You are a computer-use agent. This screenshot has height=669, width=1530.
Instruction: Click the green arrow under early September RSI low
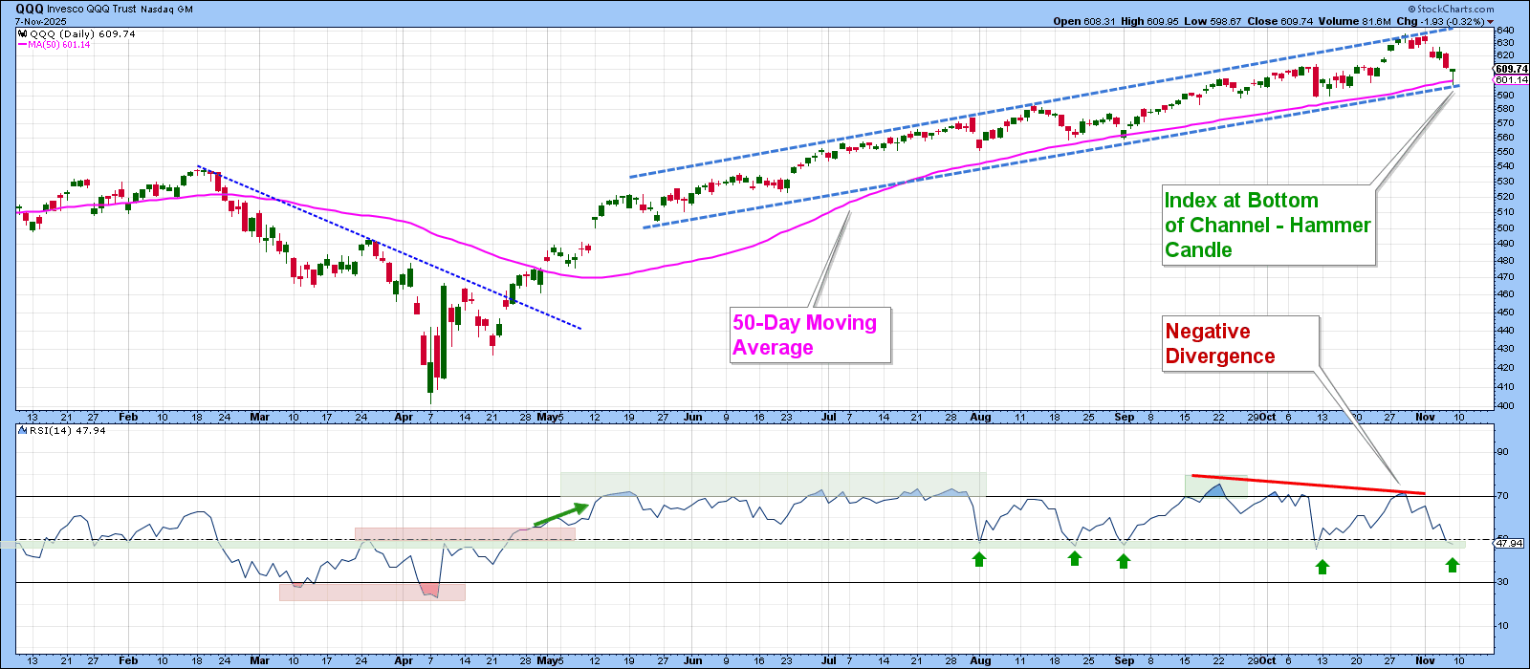pos(1123,561)
